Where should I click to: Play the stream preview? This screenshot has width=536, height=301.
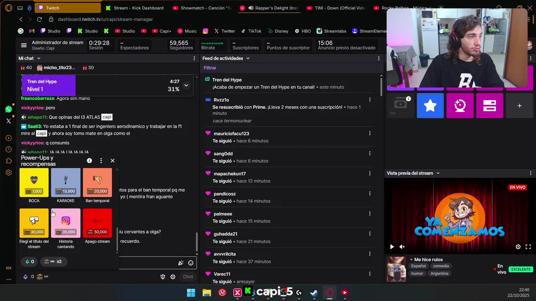pos(392,247)
